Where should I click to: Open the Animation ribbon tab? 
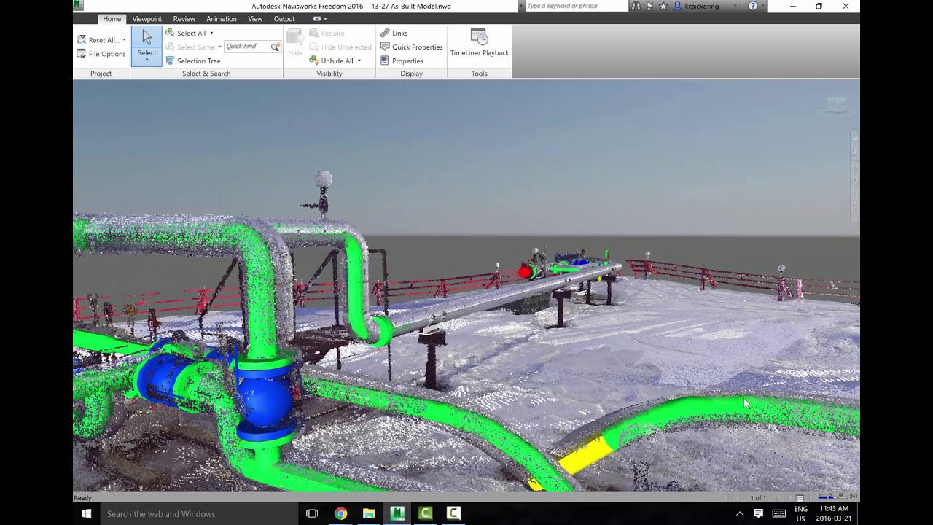click(x=222, y=19)
